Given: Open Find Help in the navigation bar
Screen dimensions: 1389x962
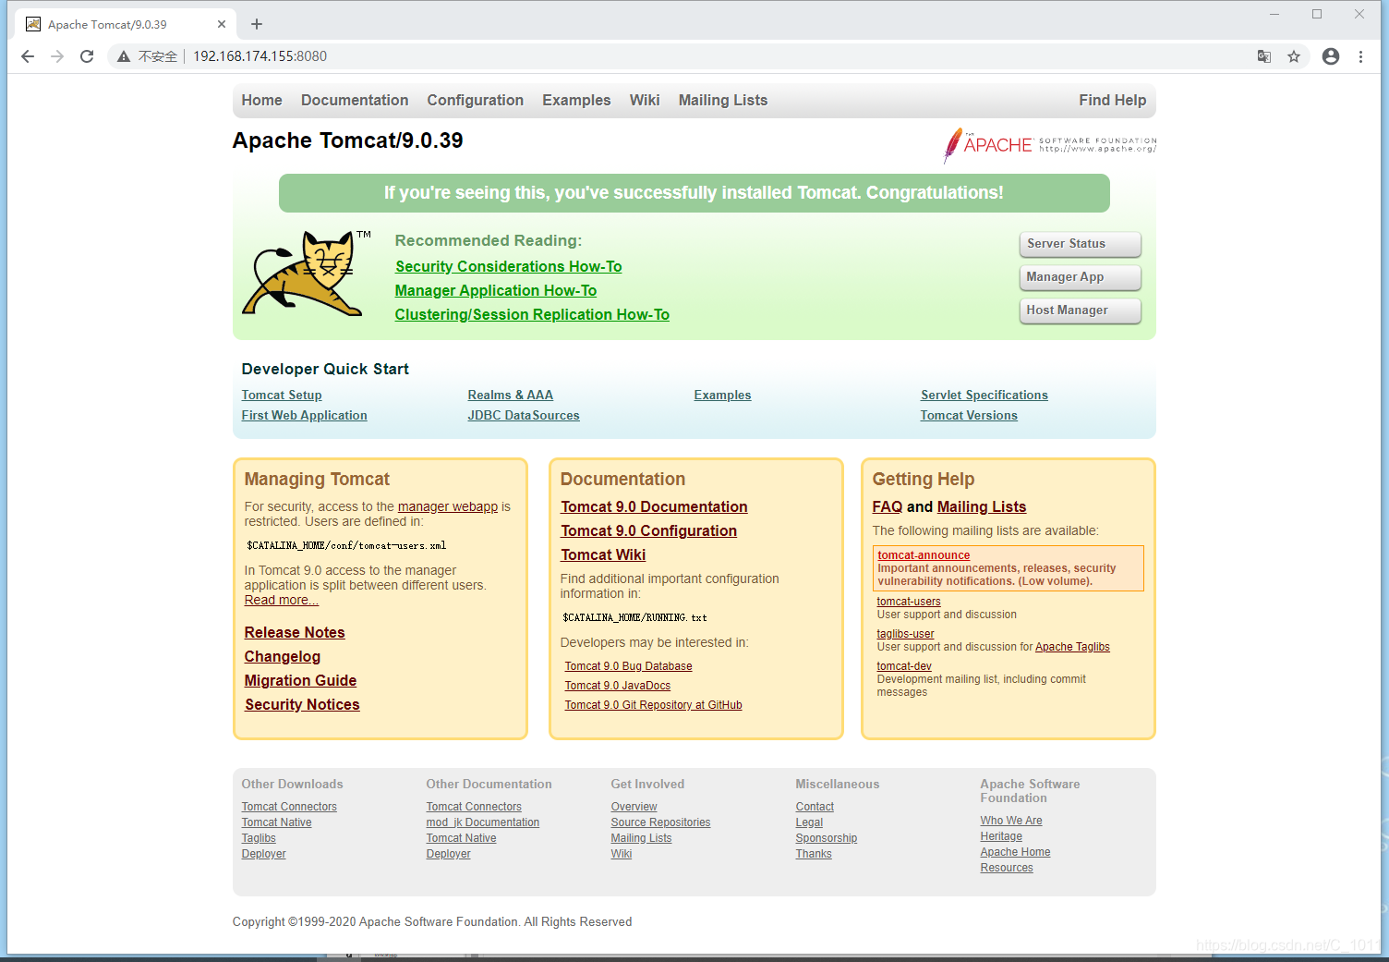Looking at the screenshot, I should [1112, 100].
